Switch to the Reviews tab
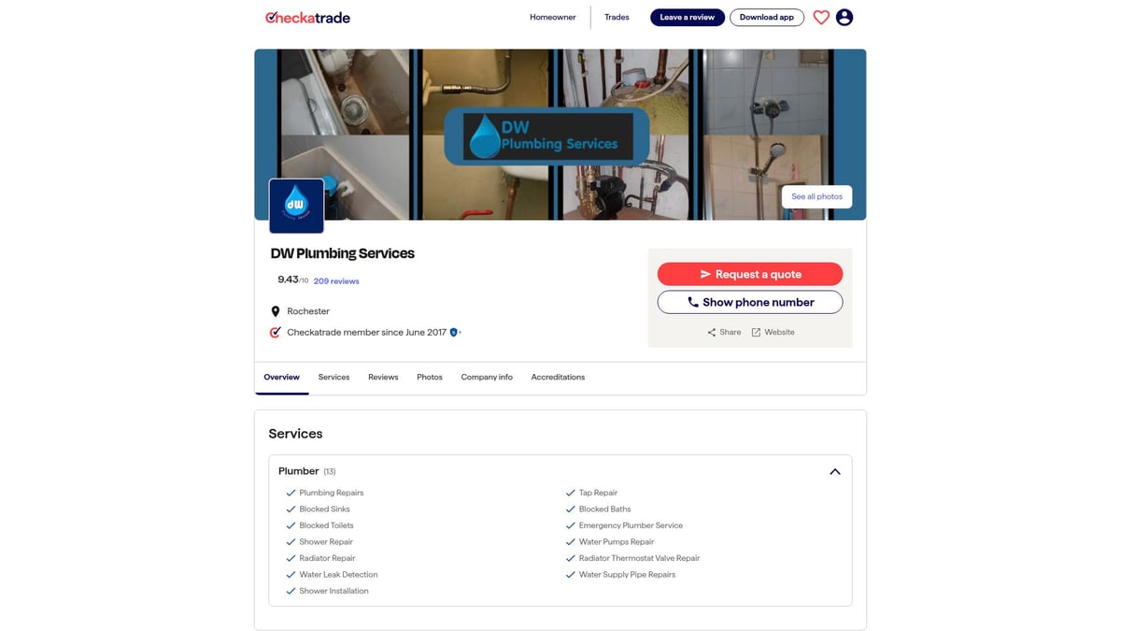Image resolution: width=1121 pixels, height=631 pixels. point(383,377)
